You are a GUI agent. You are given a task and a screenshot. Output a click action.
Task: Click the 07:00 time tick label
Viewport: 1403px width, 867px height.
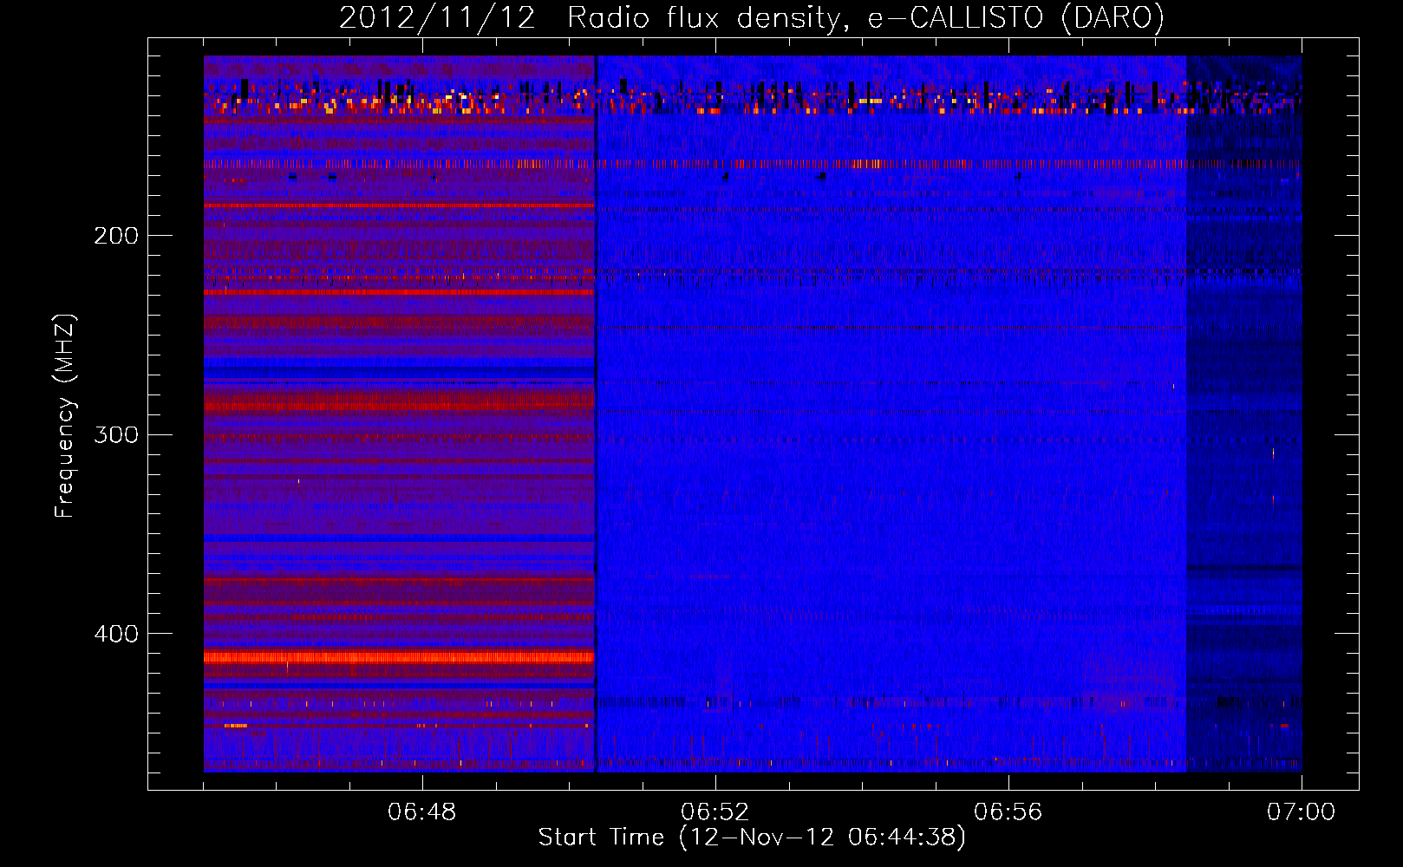[x=1301, y=812]
